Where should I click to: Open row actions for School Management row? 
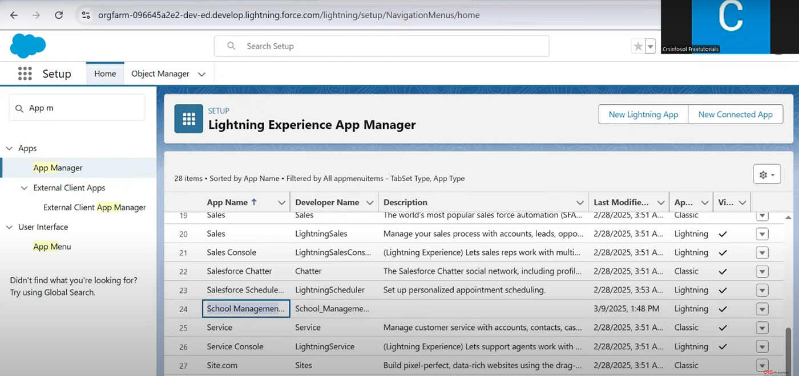(x=762, y=309)
